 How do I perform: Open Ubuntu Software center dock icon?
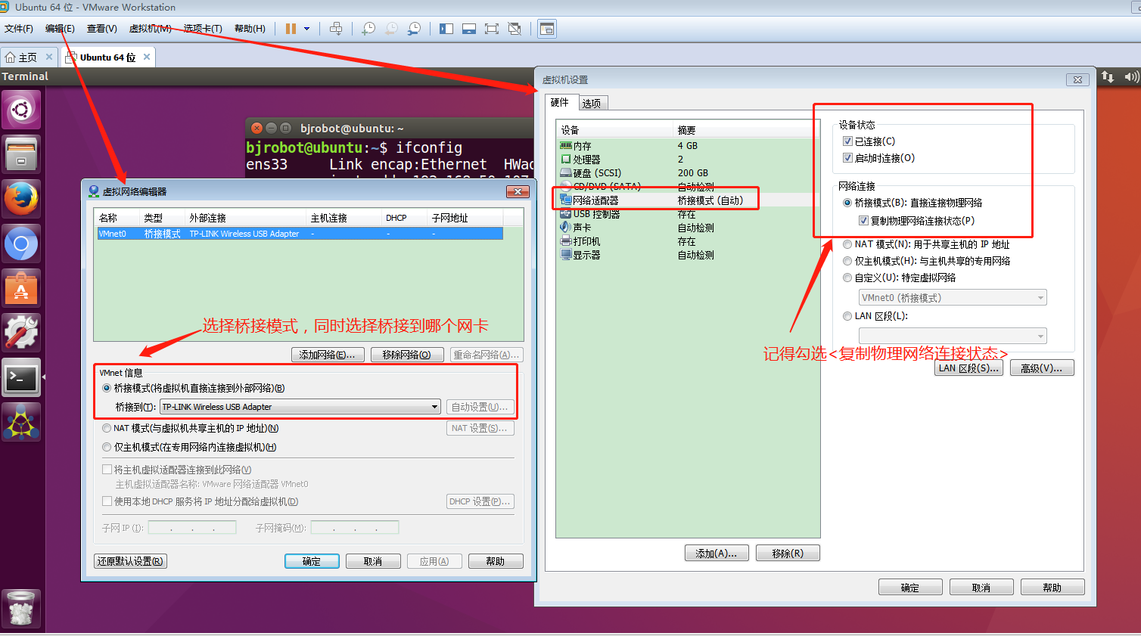(21, 288)
